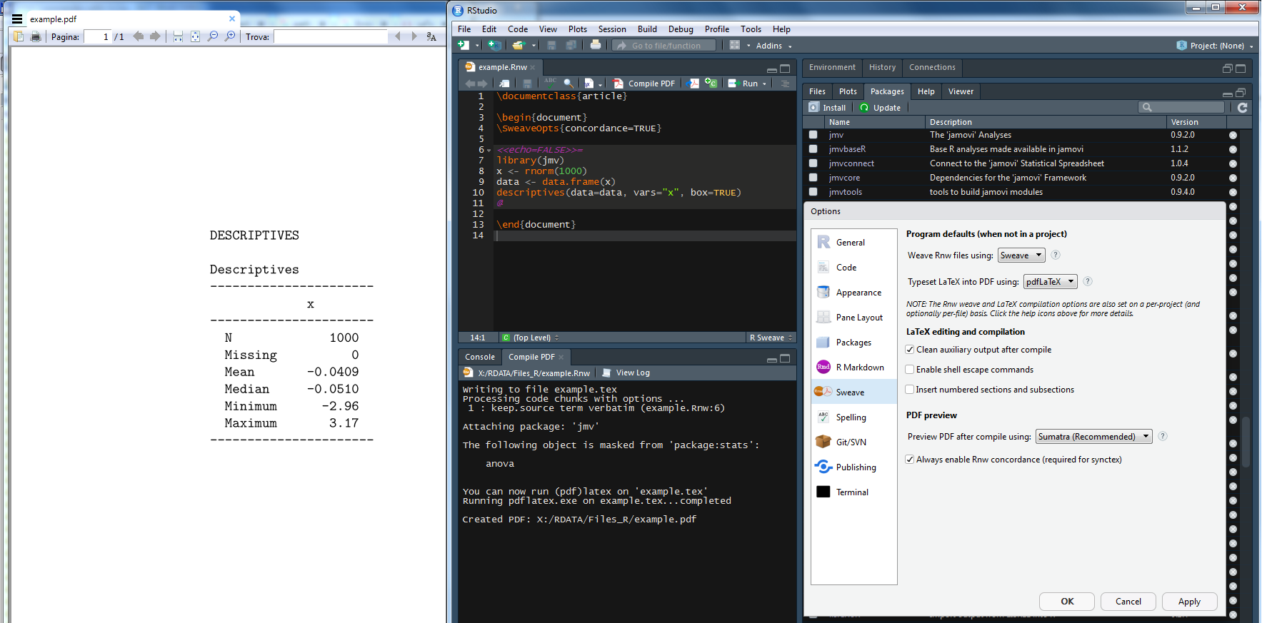Viewport: 1262px width, 623px height.
Task: Open the Tools menu
Action: pyautogui.click(x=751, y=29)
